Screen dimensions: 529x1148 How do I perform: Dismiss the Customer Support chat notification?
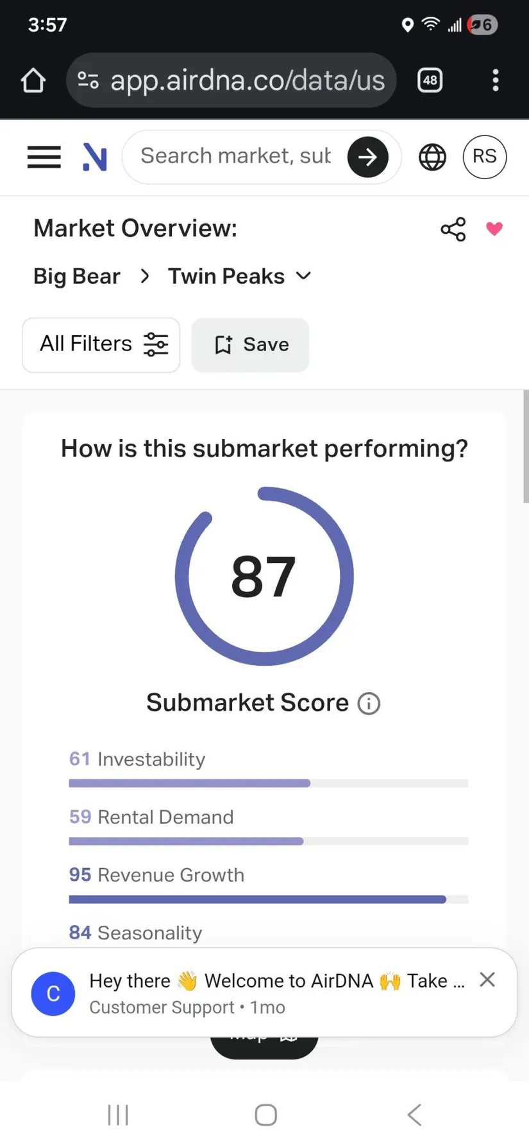[487, 979]
